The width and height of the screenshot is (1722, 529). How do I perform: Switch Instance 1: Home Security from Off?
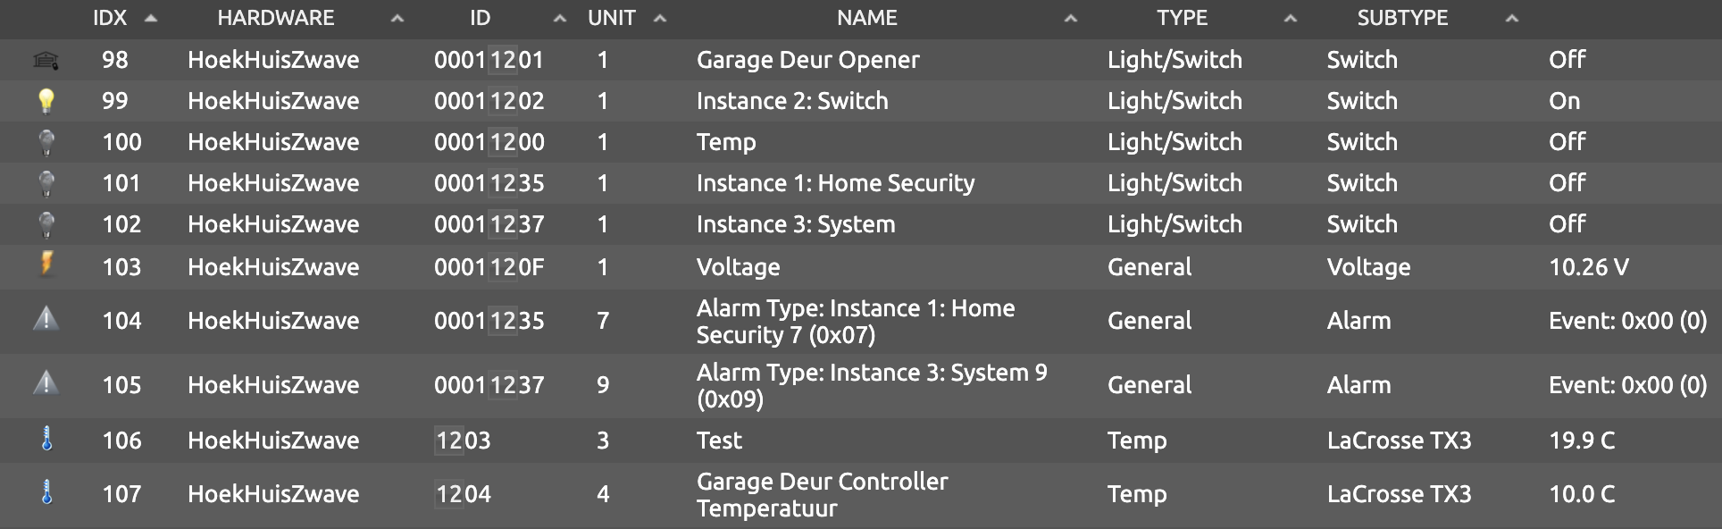click(x=1567, y=182)
